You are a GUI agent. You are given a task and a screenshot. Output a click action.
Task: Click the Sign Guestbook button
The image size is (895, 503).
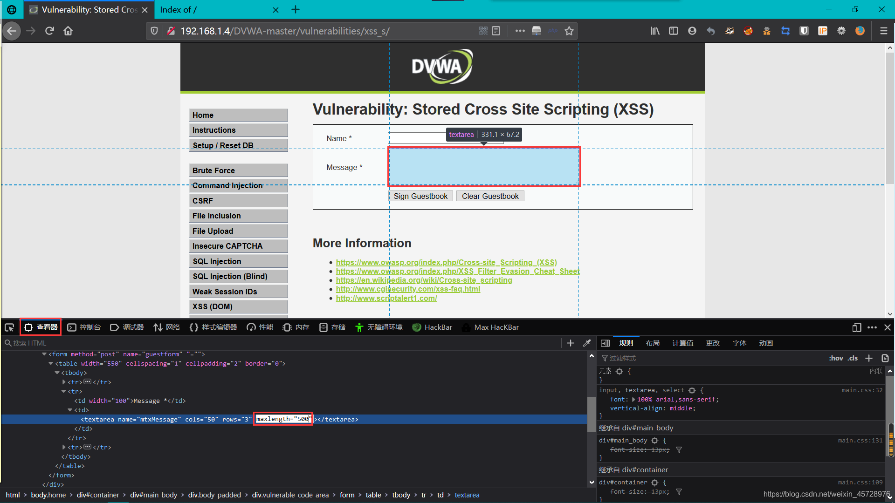coord(421,196)
